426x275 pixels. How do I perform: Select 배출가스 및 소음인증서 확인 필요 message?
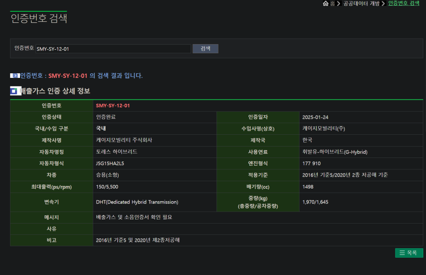(x=134, y=217)
